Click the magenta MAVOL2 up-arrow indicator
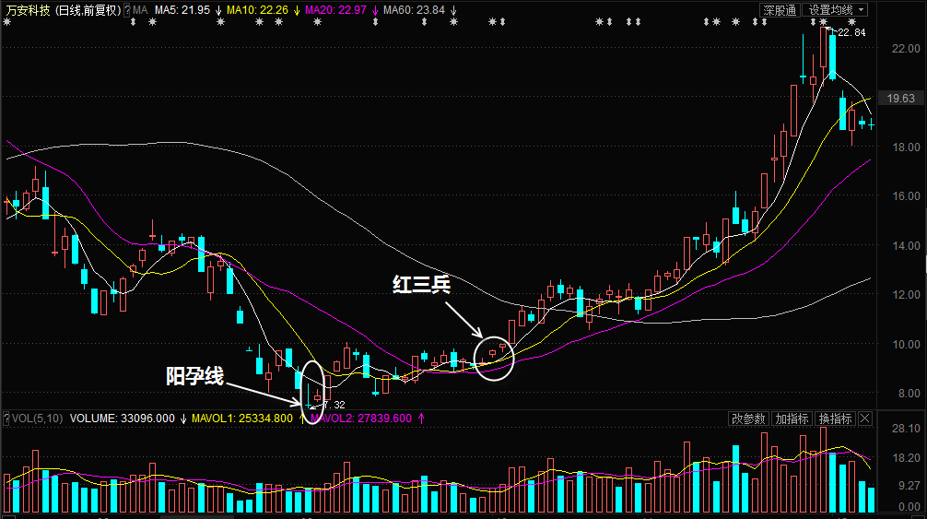The image size is (927, 519). [421, 419]
